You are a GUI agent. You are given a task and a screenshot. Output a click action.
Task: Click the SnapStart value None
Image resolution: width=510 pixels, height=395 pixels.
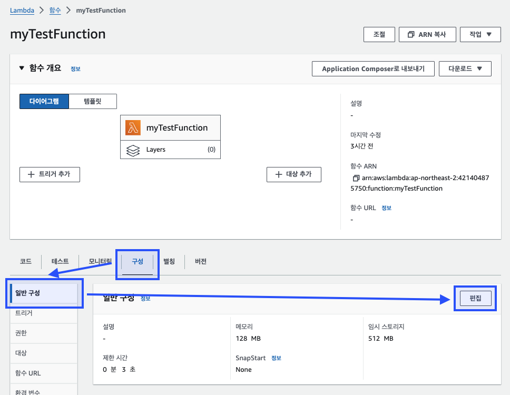pos(243,370)
